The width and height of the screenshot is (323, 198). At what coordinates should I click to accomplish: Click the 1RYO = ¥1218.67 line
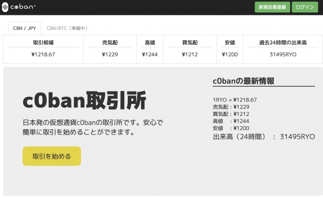235,100
